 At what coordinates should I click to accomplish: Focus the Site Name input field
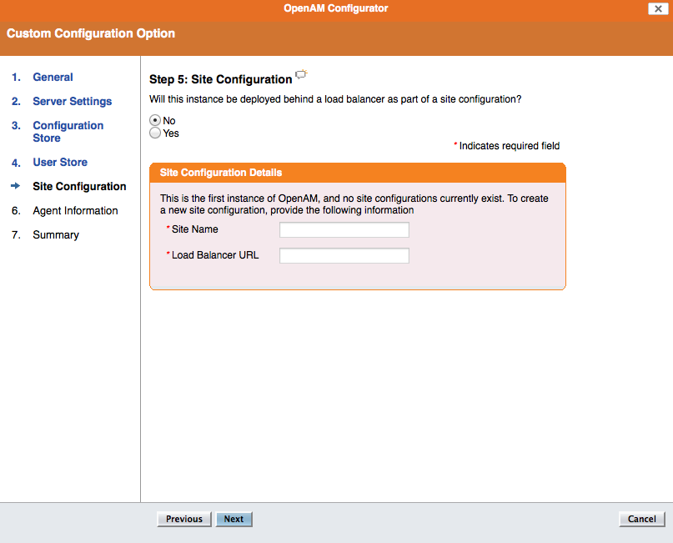pos(344,229)
